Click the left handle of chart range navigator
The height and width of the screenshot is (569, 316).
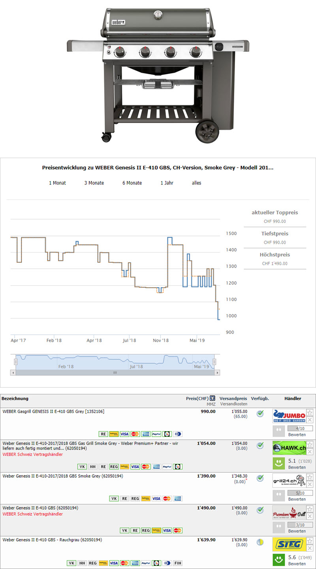16,362
